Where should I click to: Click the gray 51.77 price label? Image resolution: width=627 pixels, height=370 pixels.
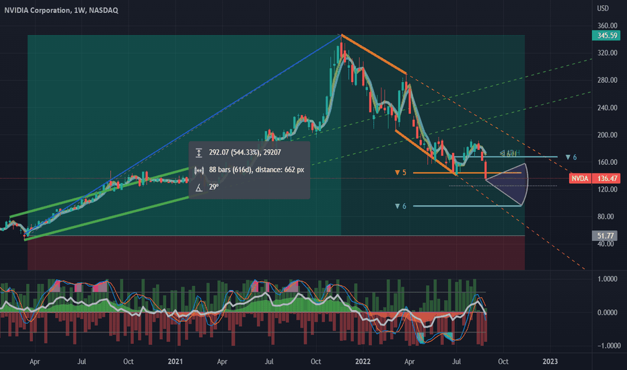[x=606, y=235]
